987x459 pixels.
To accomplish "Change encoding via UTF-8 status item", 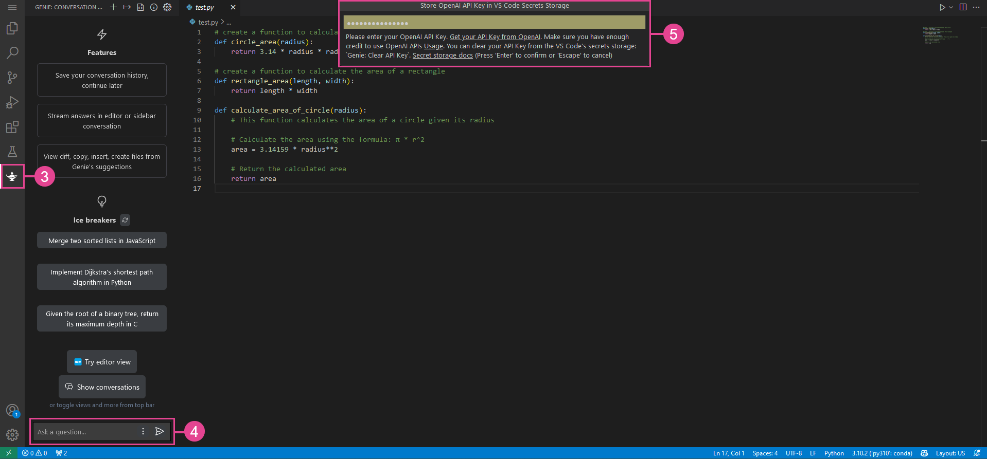I will pos(794,453).
